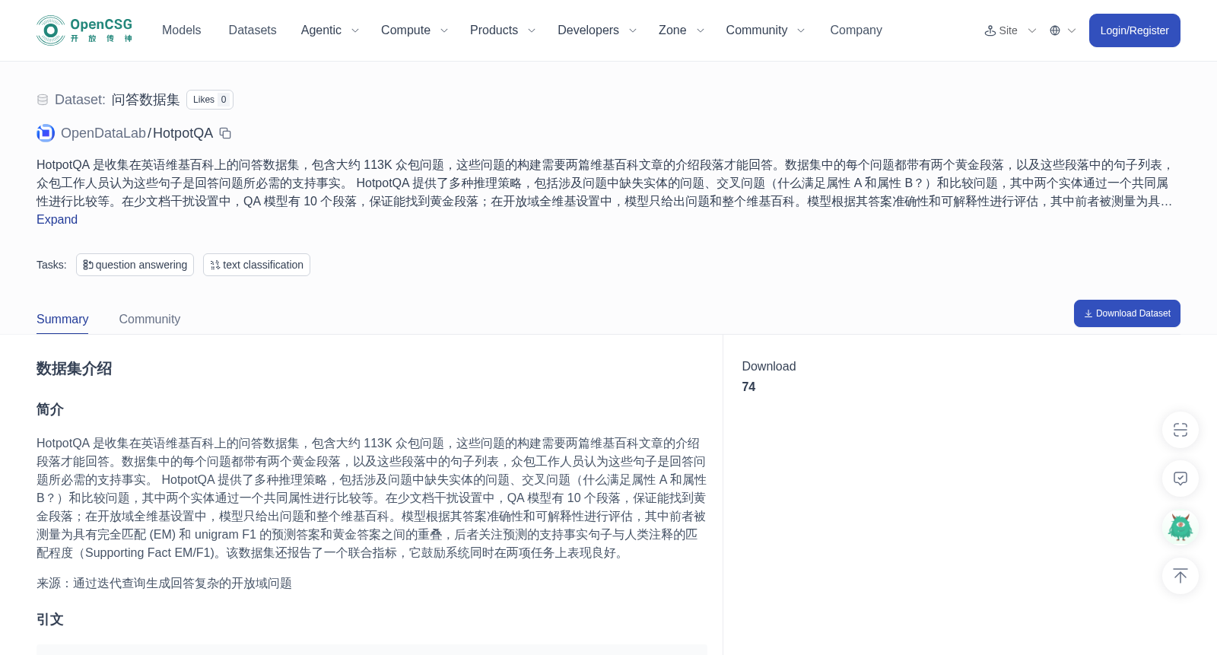Screen dimensions: 1217x655
Task: Expand the Compute chevron arrow
Action: 444,30
